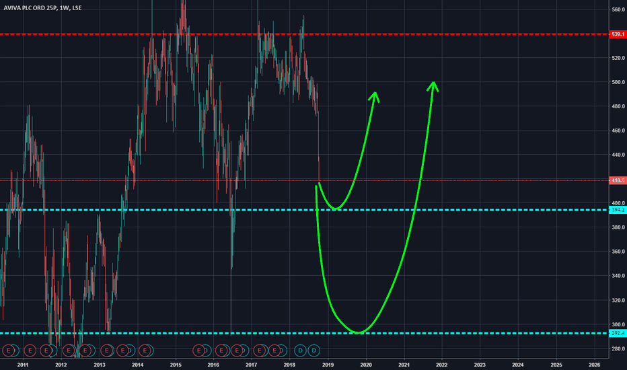
Task: Click the 480.0 price axis value
Action: (618, 106)
